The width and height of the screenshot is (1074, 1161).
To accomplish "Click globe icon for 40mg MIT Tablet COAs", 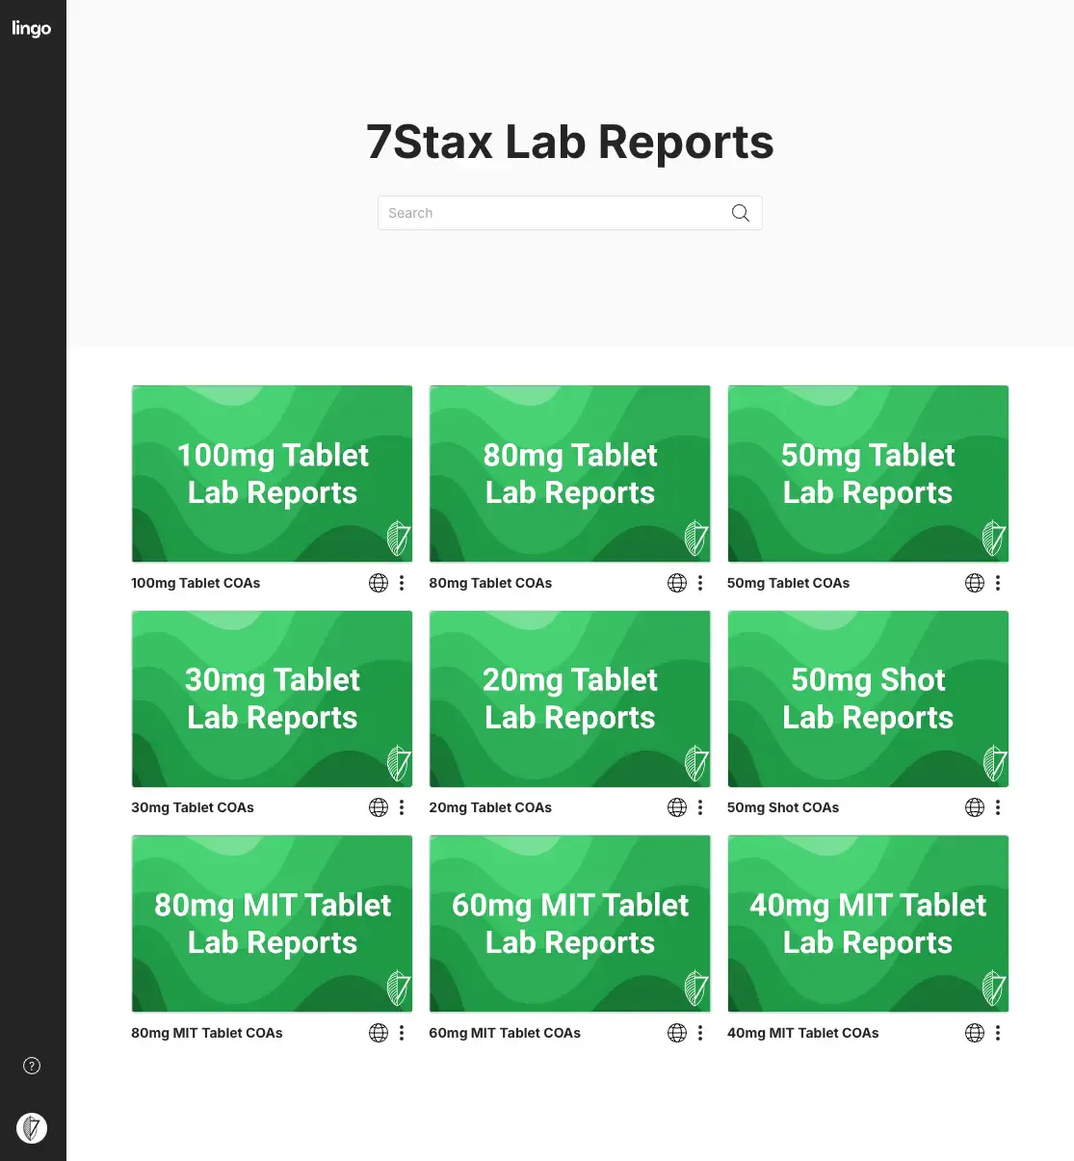I will click(x=975, y=1033).
